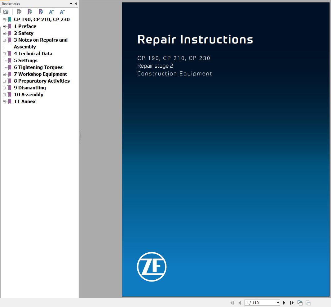Viewport: 331px width, 307px height.
Task: Increase bookmark text size with A+
Action: pos(51,12)
